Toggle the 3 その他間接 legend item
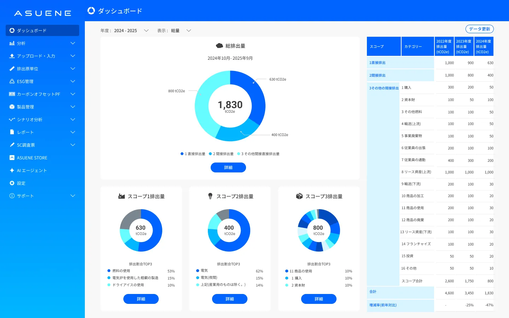 pos(258,154)
